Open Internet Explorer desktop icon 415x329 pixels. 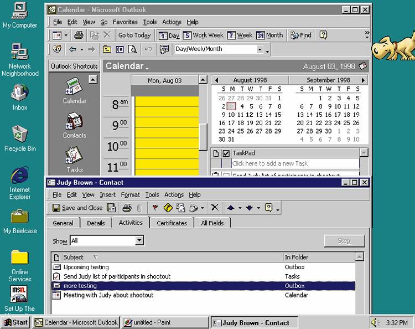pos(20,183)
